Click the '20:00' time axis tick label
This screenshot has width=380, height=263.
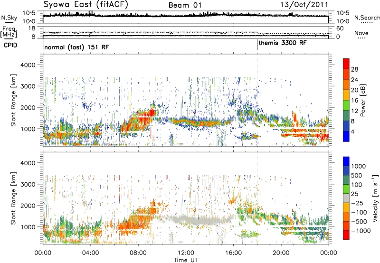point(281,253)
